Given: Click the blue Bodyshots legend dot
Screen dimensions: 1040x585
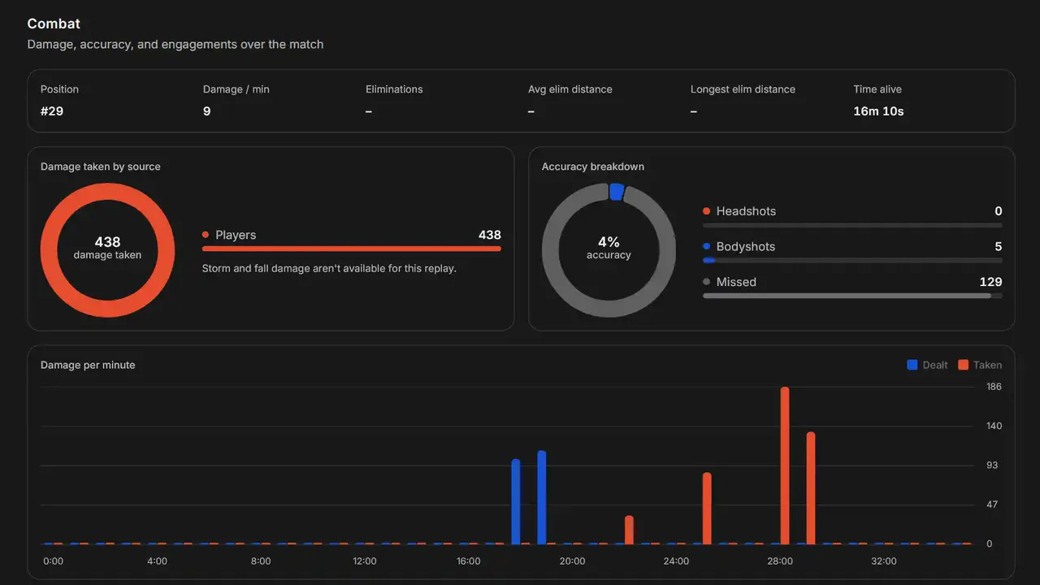Looking at the screenshot, I should click(x=707, y=246).
